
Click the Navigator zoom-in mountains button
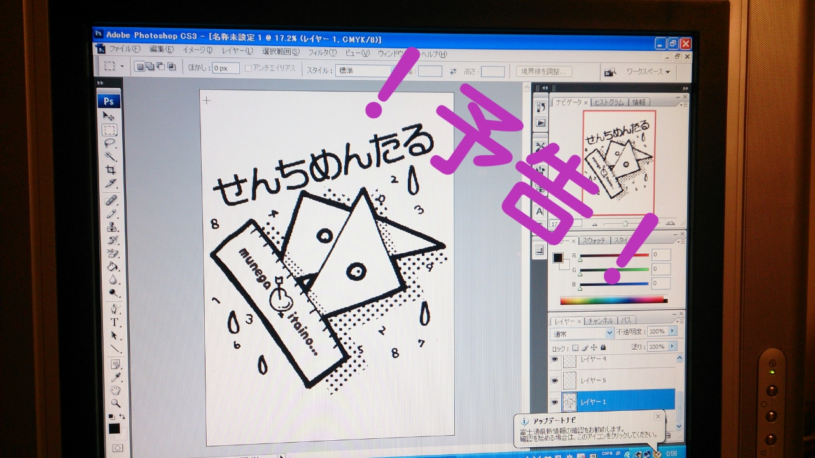(x=669, y=223)
